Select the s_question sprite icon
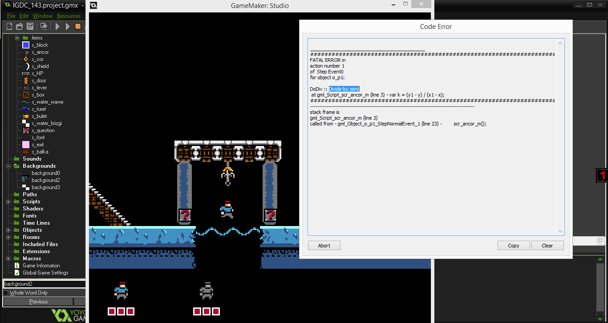 (x=26, y=130)
